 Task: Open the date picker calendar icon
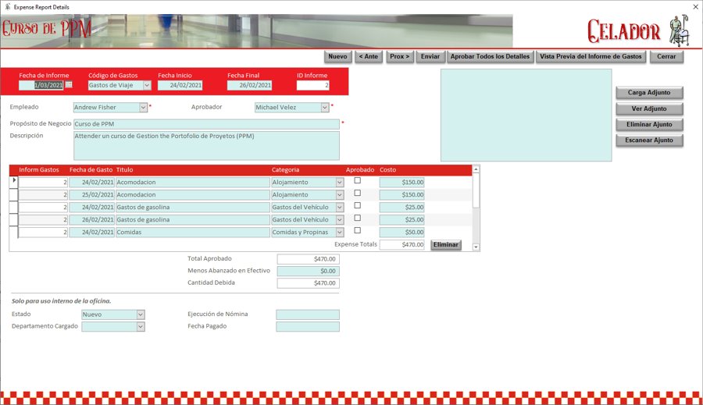point(69,85)
